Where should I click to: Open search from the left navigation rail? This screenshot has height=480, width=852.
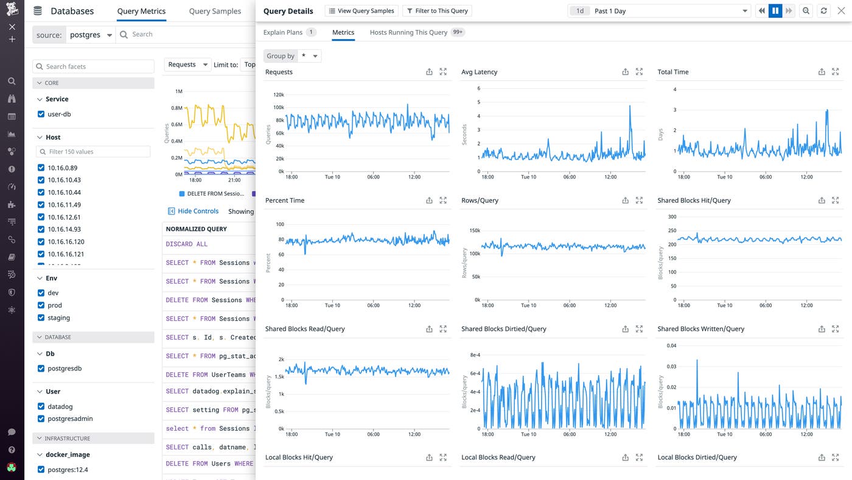12,80
